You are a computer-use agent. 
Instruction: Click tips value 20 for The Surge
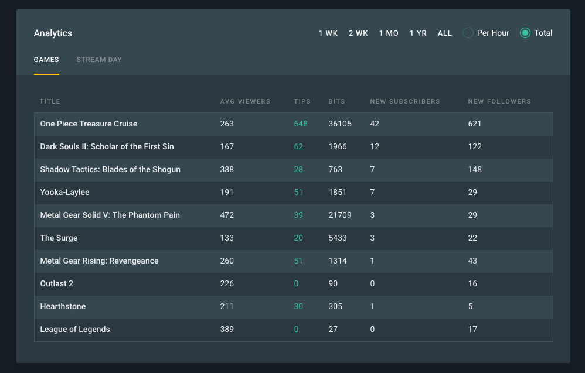tap(298, 238)
